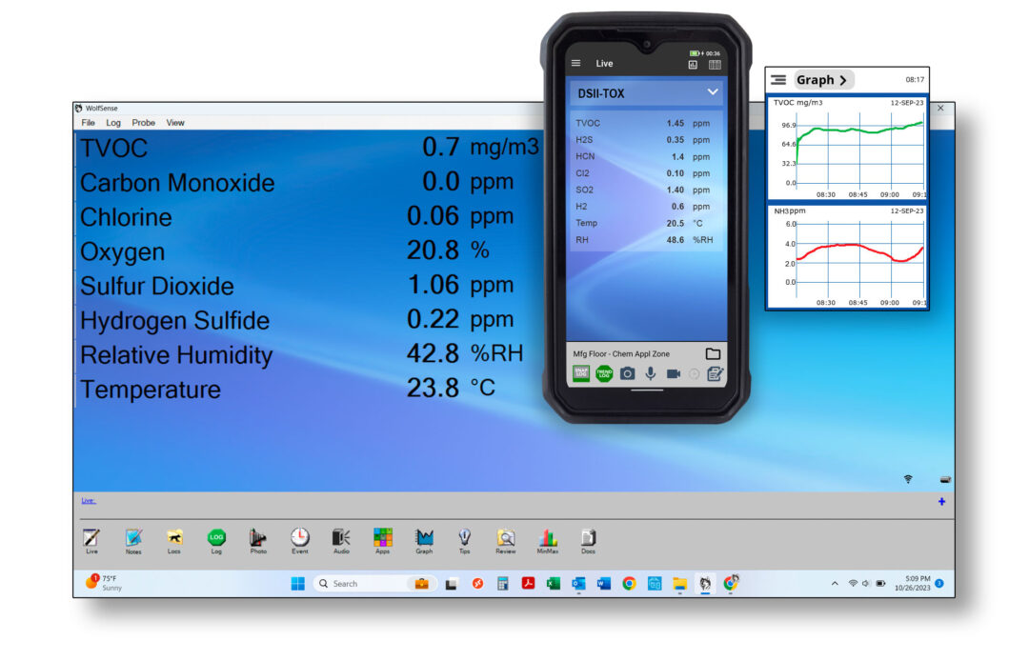Screen dimensions: 1029x661
Task: Open the Graph tool from the WolfSense toolbar
Action: point(425,535)
